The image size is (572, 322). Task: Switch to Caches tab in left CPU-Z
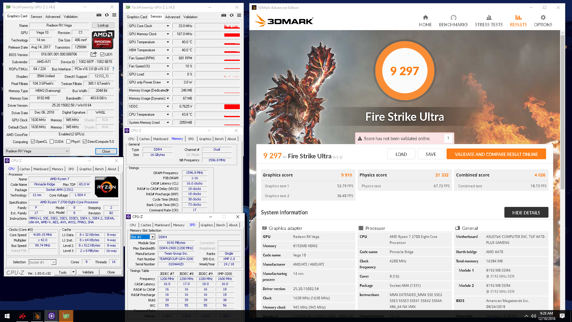25,169
